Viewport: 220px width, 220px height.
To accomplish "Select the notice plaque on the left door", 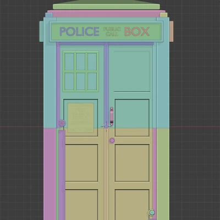I will tap(81, 118).
